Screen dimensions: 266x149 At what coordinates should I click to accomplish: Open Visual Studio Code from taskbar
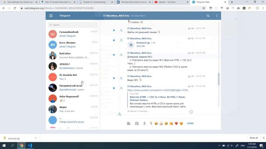(30, 145)
